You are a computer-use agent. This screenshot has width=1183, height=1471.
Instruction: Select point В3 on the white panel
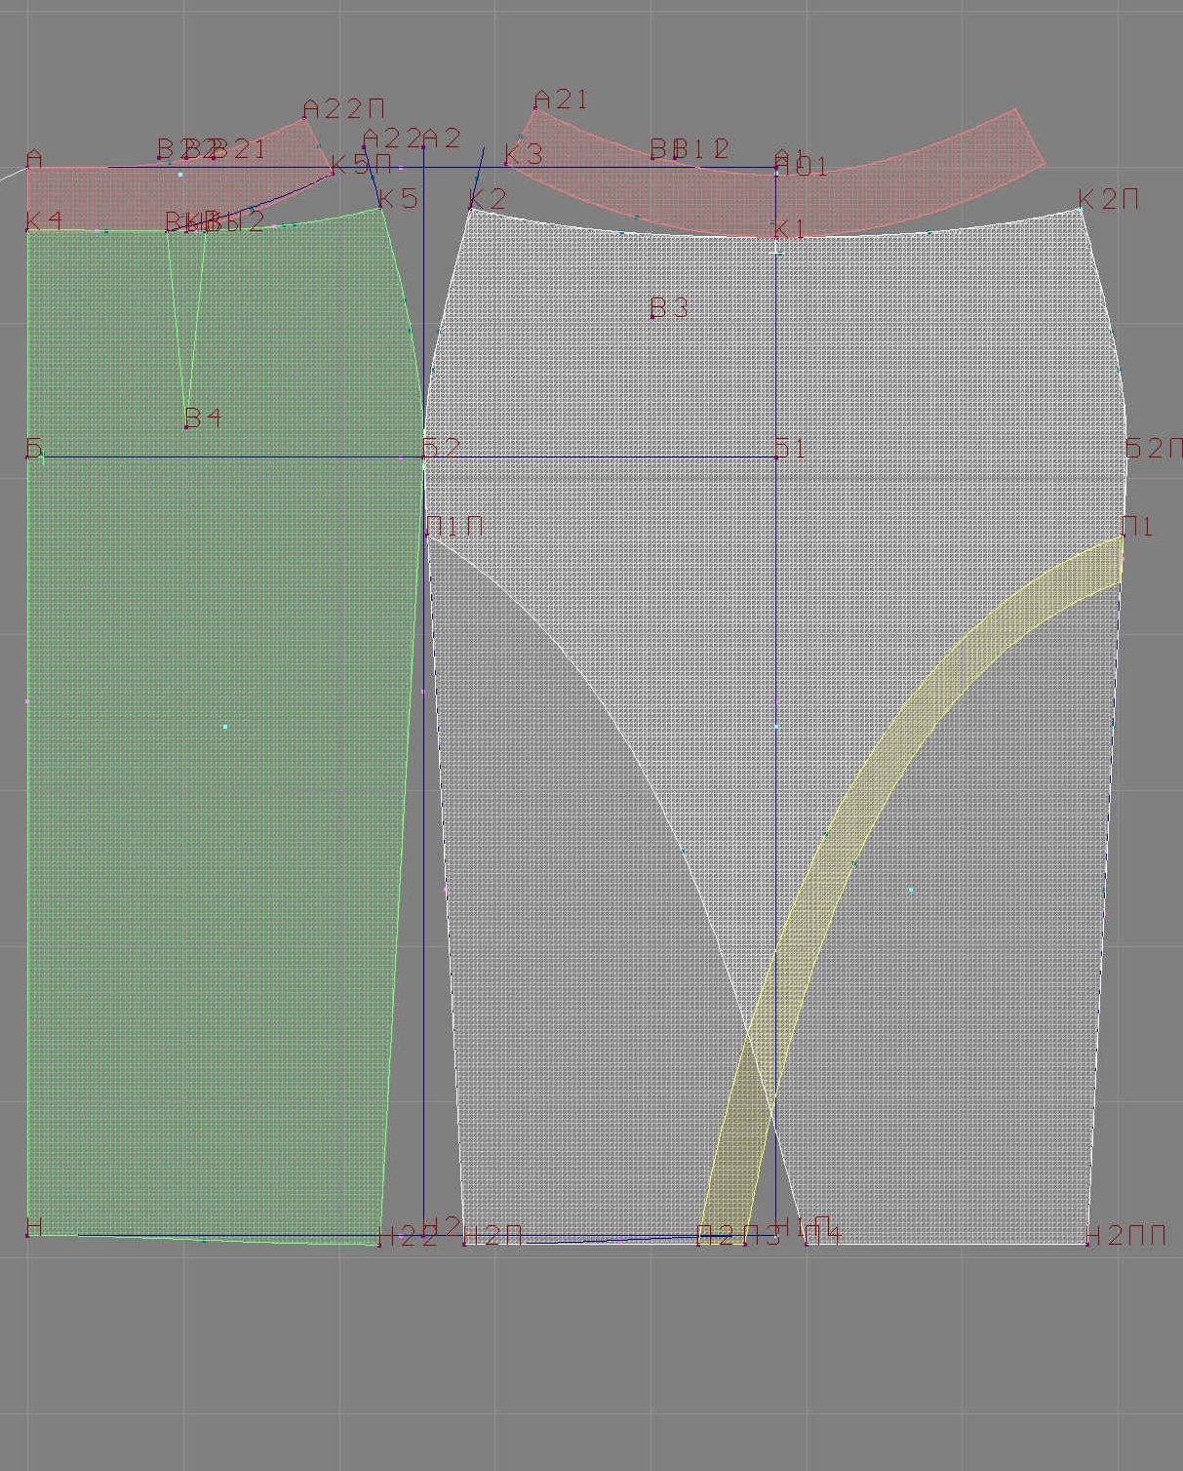coord(652,317)
